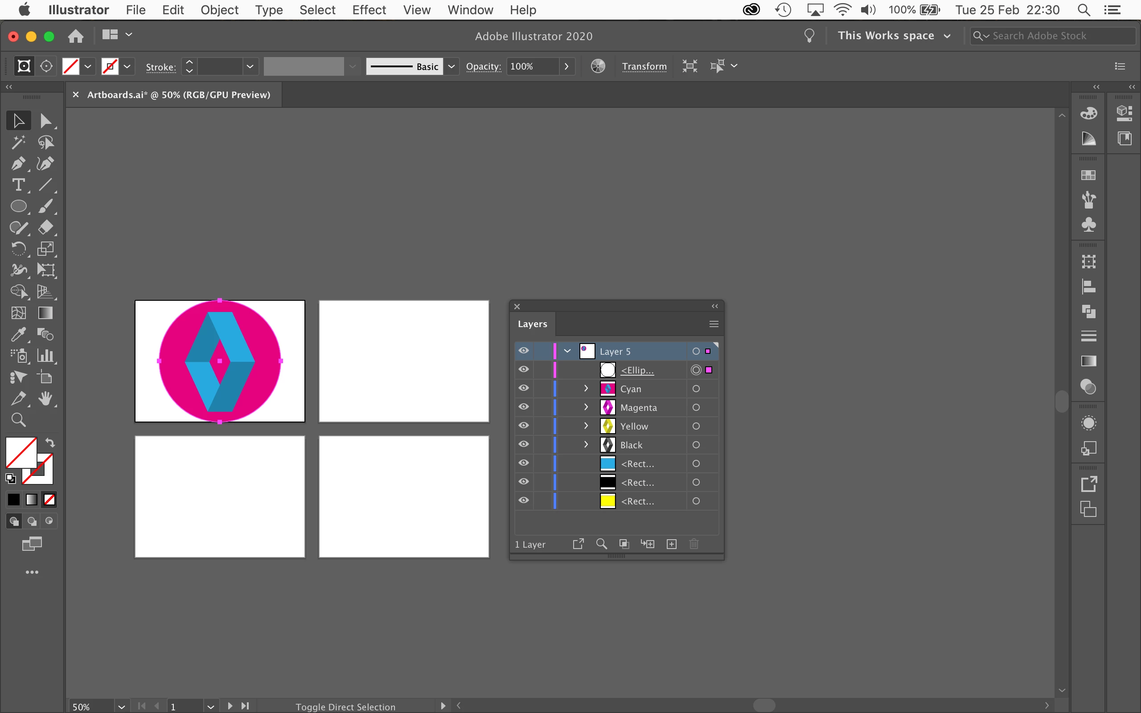Image resolution: width=1141 pixels, height=713 pixels.
Task: Select the Magic Wand tool
Action: coord(18,142)
